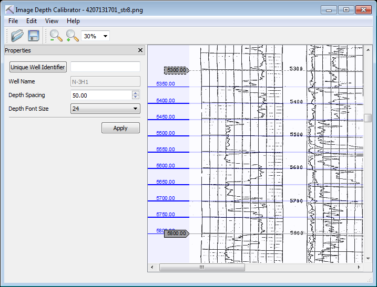This screenshot has width=377, height=287.
Task: Click the zoom out magnifier icon
Action: pos(56,36)
